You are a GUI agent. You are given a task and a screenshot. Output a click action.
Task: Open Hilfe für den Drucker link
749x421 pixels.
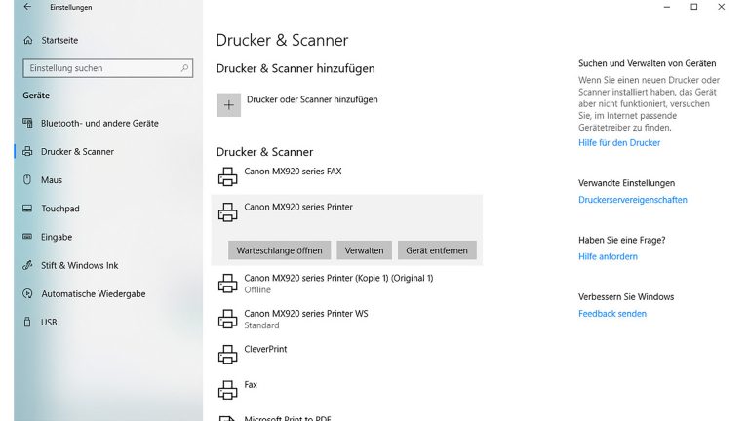coord(619,143)
